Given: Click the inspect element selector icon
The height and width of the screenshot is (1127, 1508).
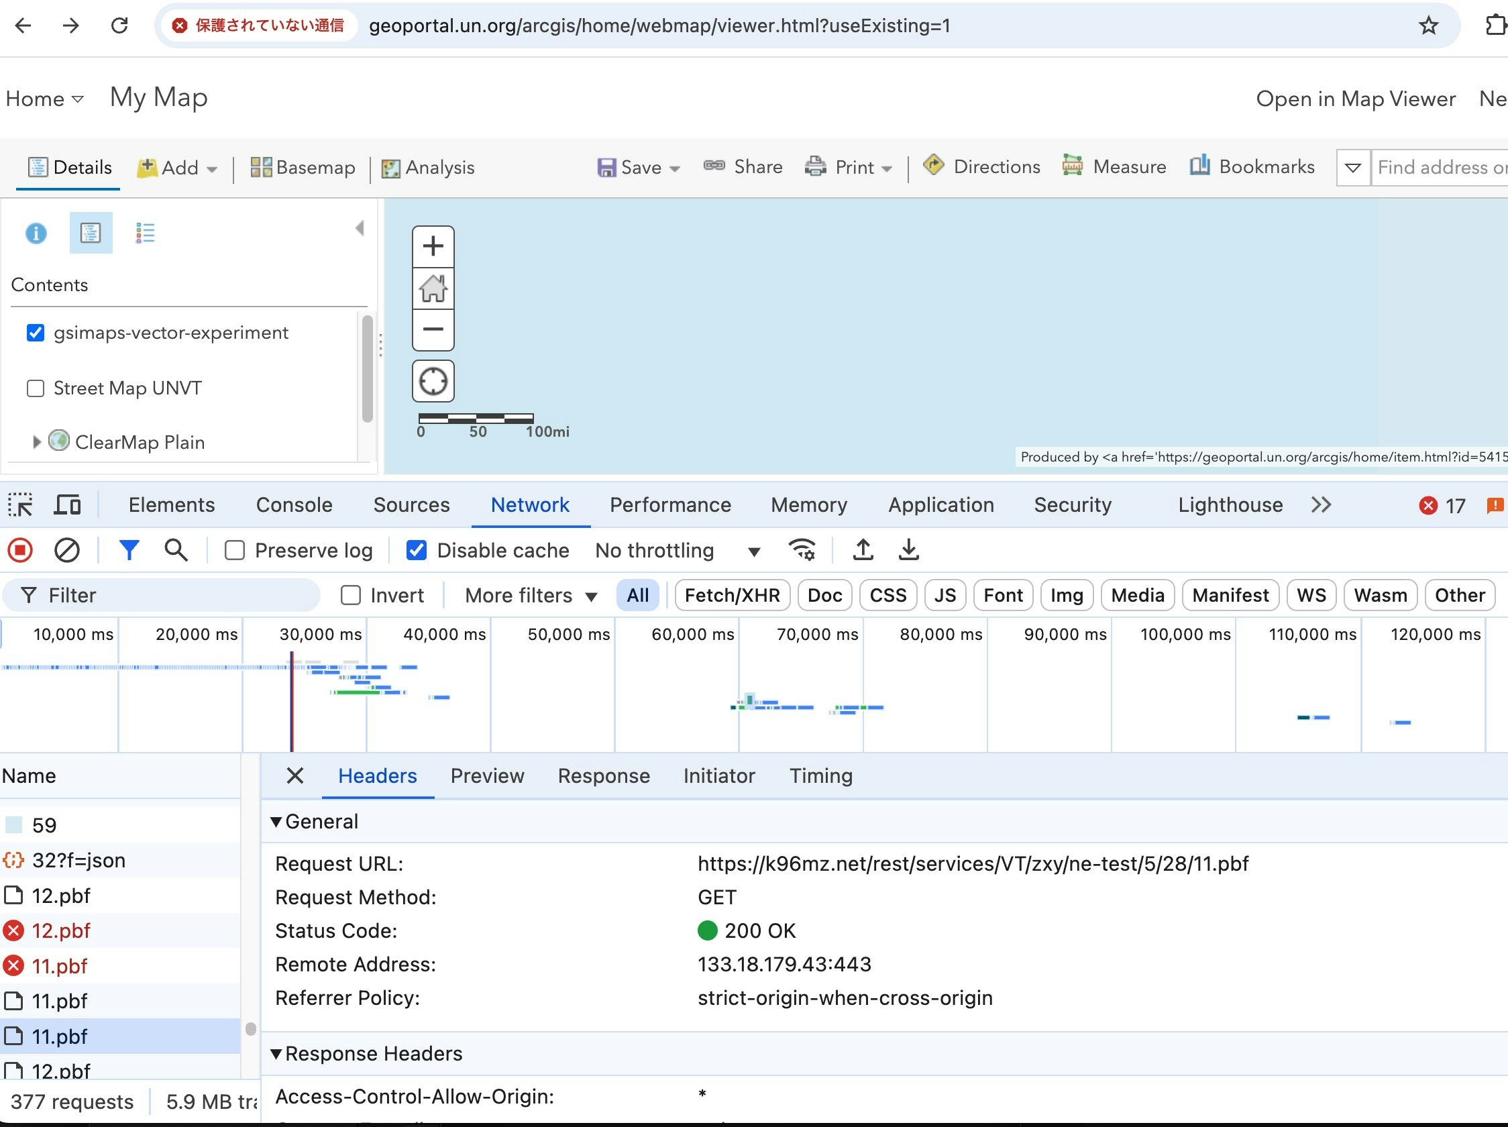Looking at the screenshot, I should pyautogui.click(x=20, y=505).
